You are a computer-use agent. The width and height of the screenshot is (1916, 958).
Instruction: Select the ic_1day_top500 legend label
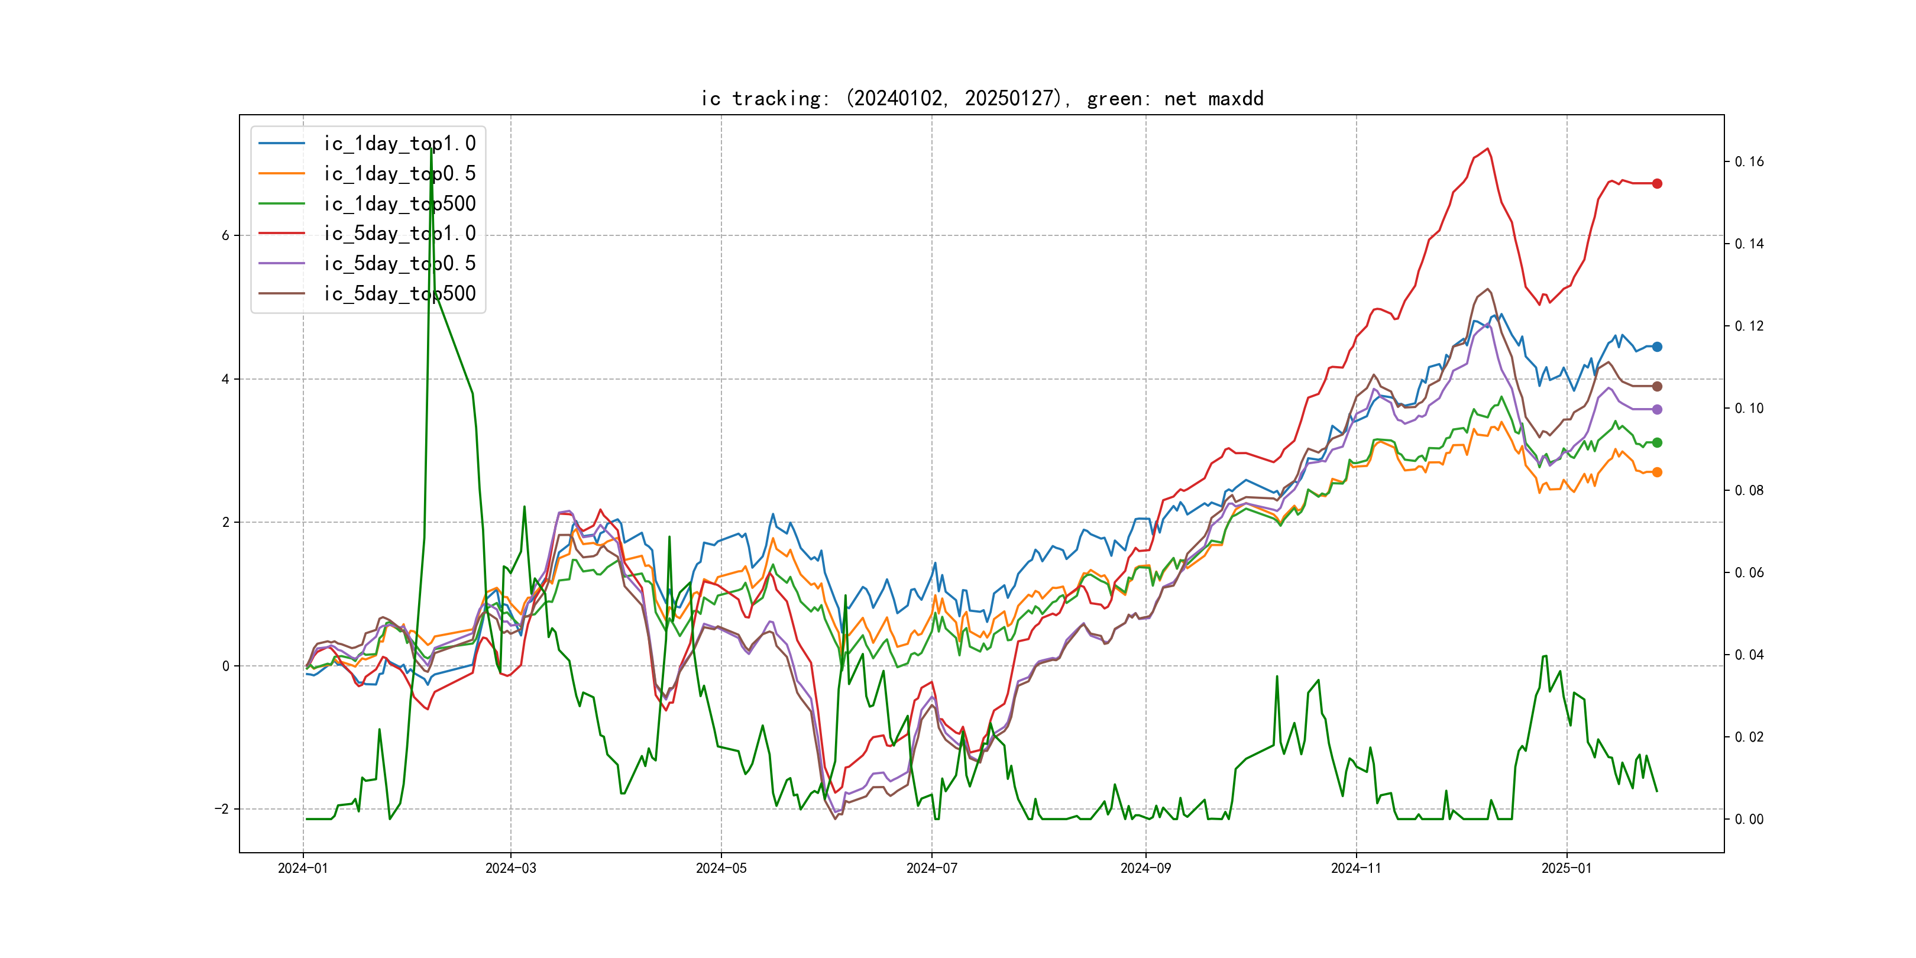point(399,204)
